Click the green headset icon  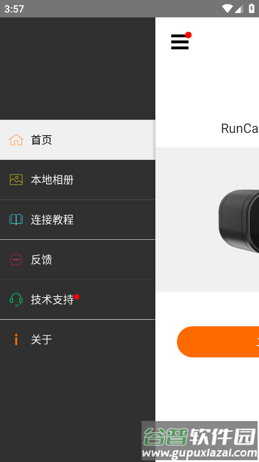click(x=16, y=299)
